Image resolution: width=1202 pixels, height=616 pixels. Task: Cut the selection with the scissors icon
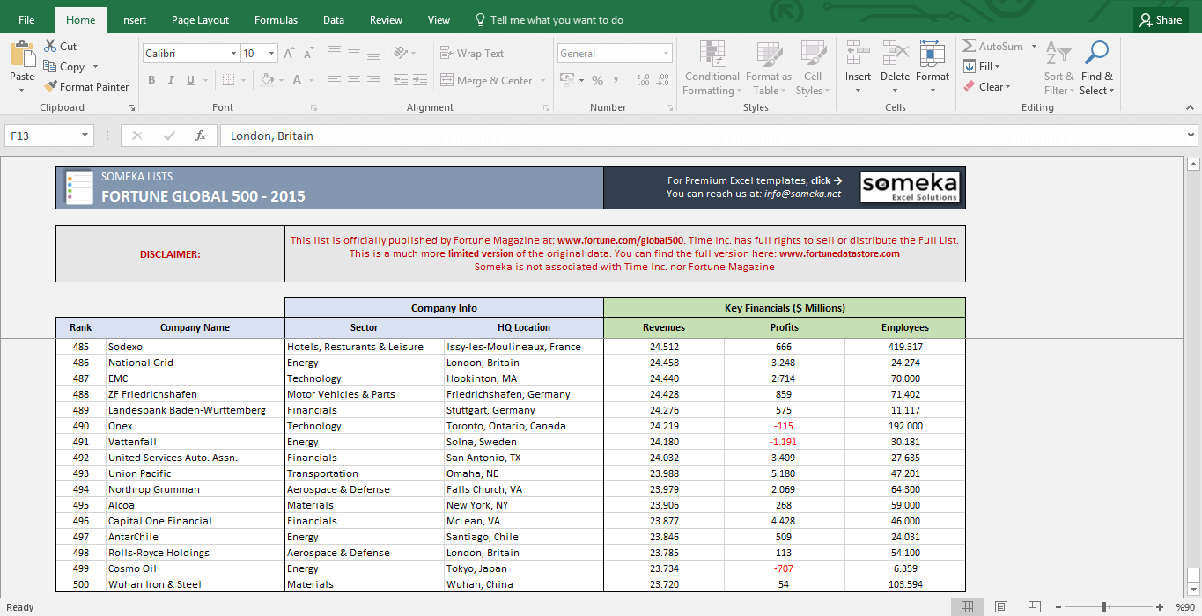[49, 47]
